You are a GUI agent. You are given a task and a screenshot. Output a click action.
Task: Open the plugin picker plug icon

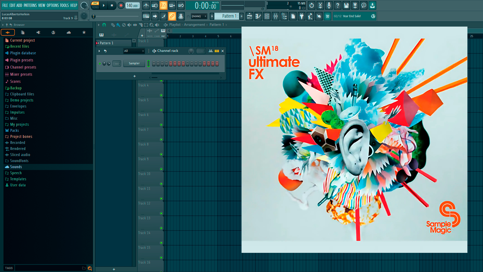point(302,16)
